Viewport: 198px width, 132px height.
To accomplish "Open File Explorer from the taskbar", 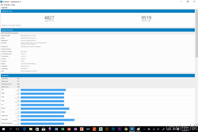I will 31,129.
